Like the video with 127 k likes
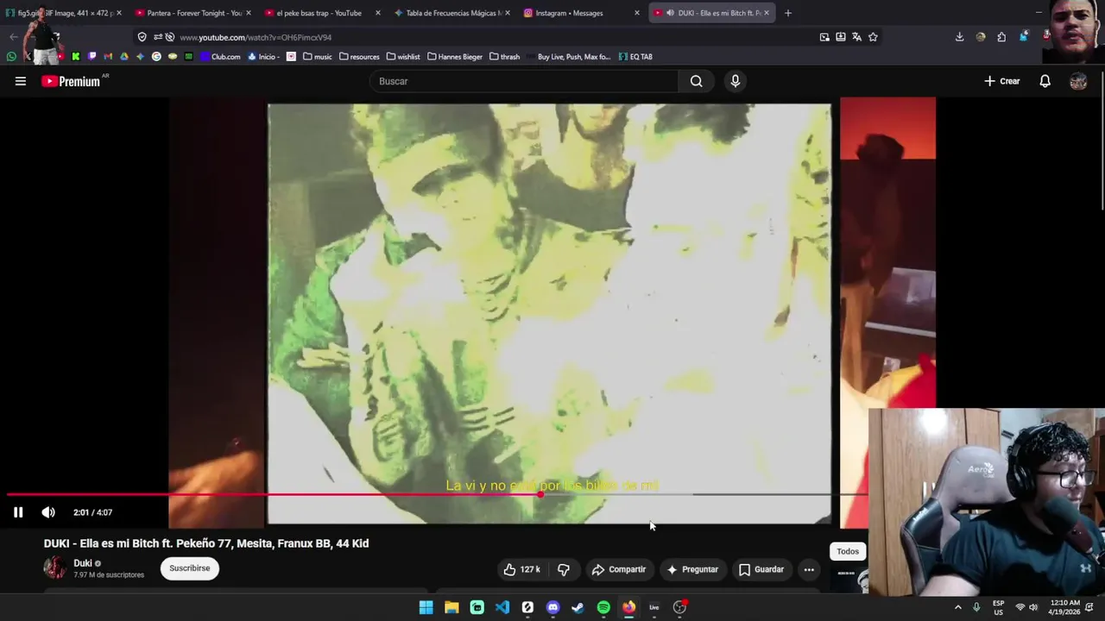 pos(521,569)
